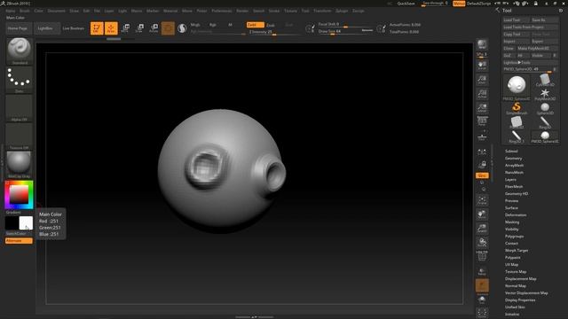
Task: Toggle the Rgb channel button
Action: pyautogui.click(x=213, y=25)
